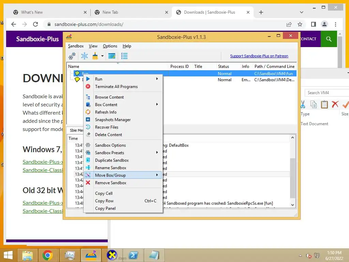Click the scissors cut icon in explorer

303,104
